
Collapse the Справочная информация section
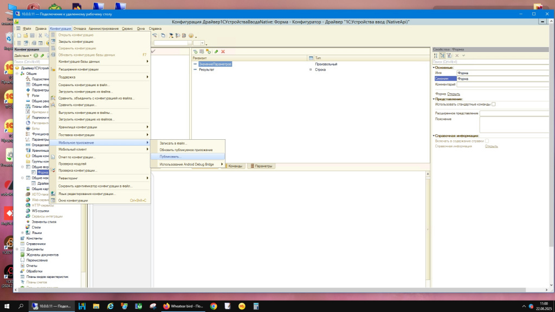click(x=434, y=135)
